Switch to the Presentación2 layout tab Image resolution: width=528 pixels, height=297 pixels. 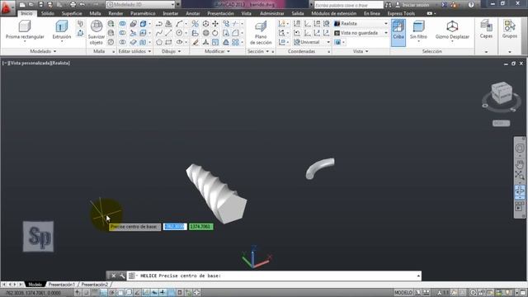(x=95, y=285)
